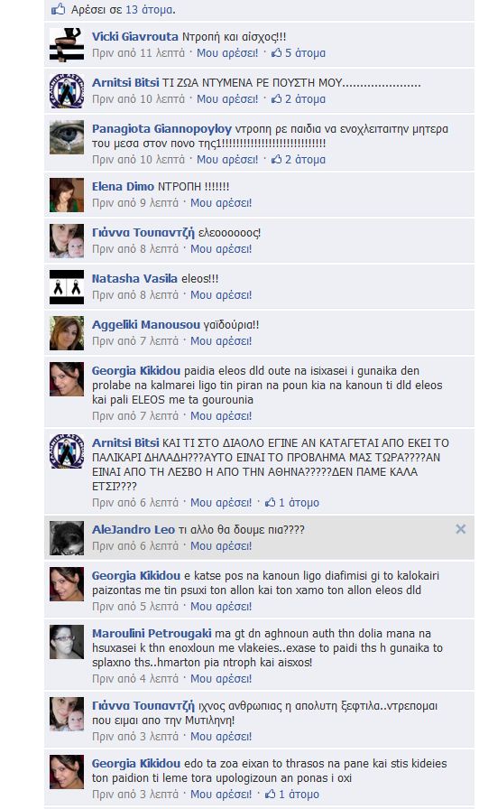This screenshot has width=479, height=809.
Task: Click the thumbs-up icon beside '13 άτομα'
Action: click(59, 9)
